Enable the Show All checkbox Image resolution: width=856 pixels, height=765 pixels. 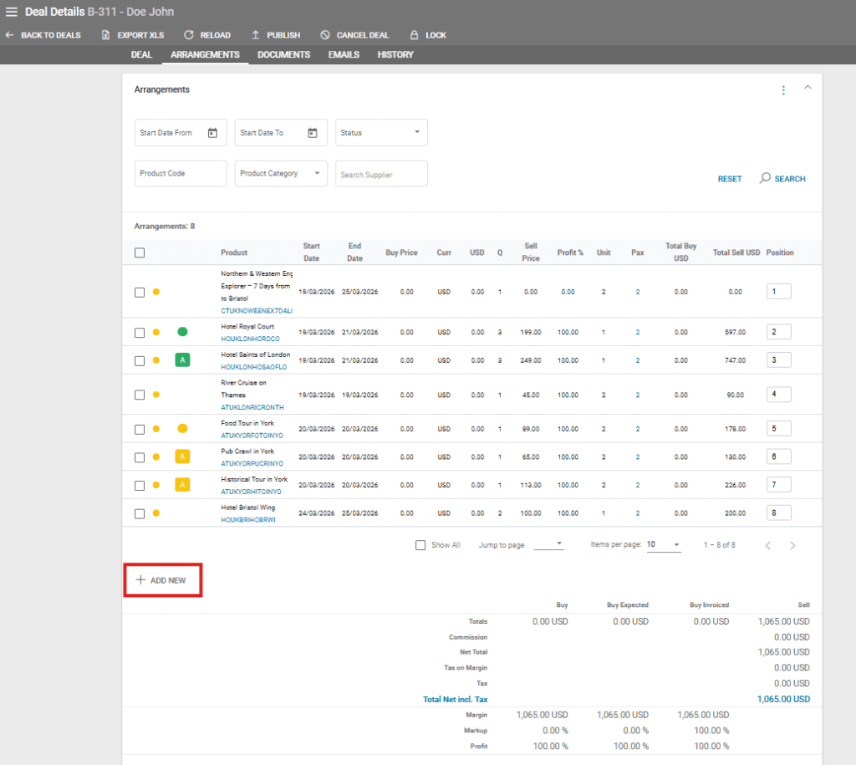click(x=420, y=545)
